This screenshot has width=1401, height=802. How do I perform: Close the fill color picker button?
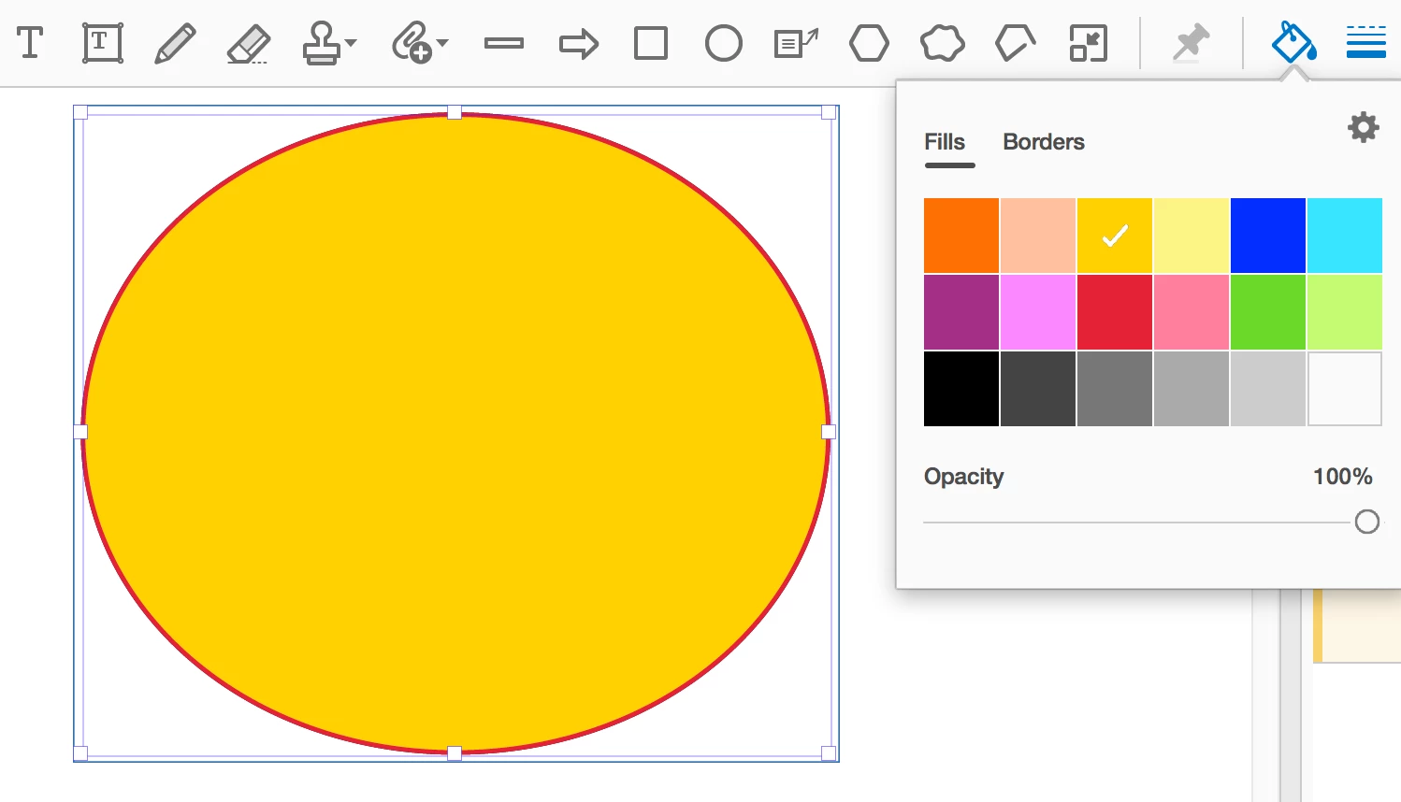[x=1293, y=43]
